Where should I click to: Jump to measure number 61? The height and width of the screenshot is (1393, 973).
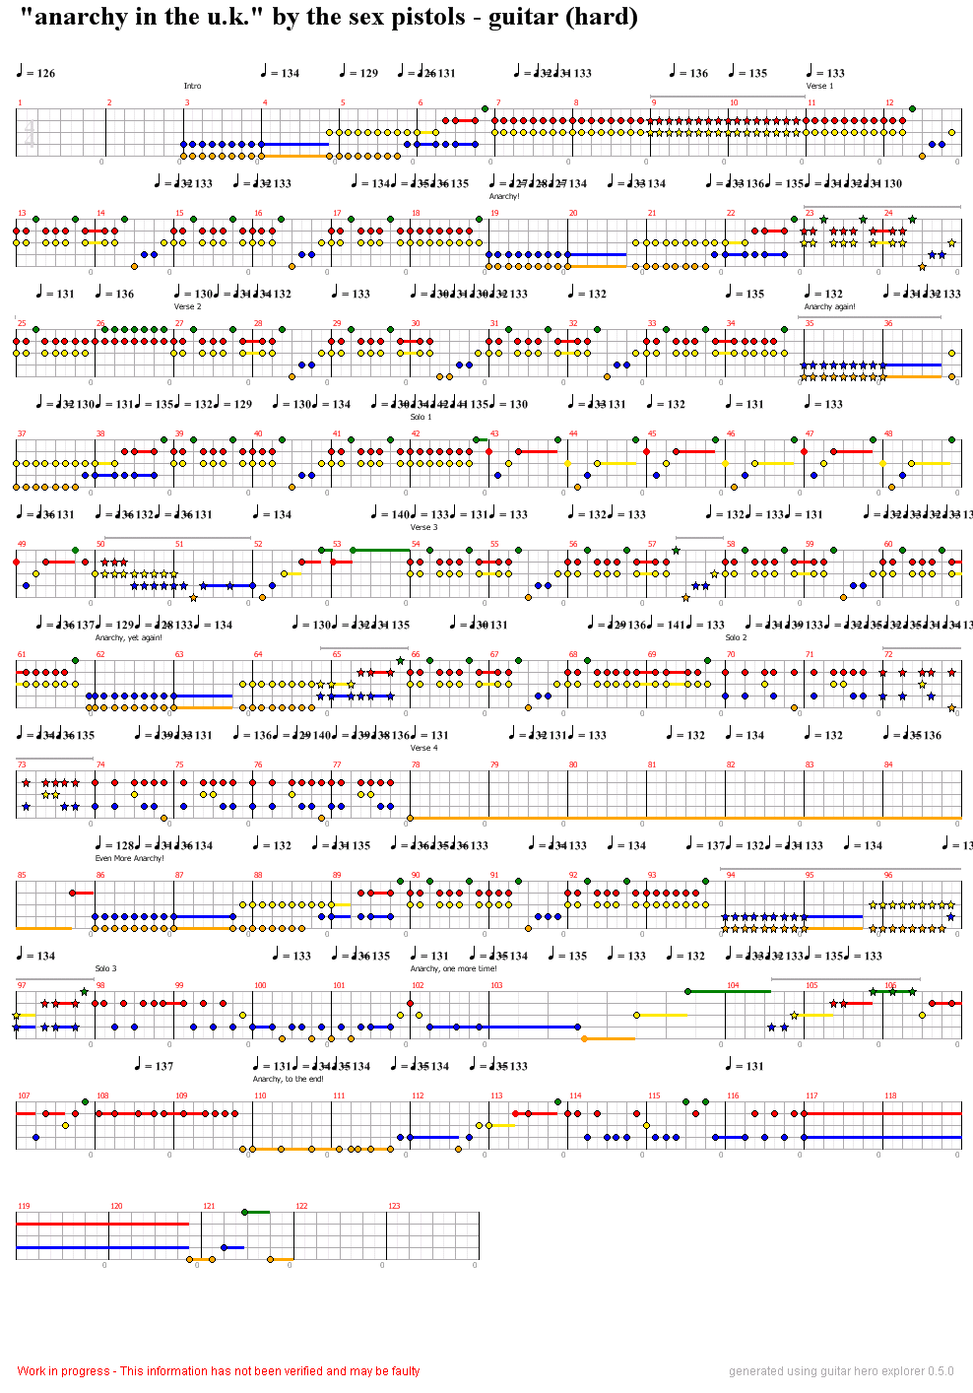point(22,654)
